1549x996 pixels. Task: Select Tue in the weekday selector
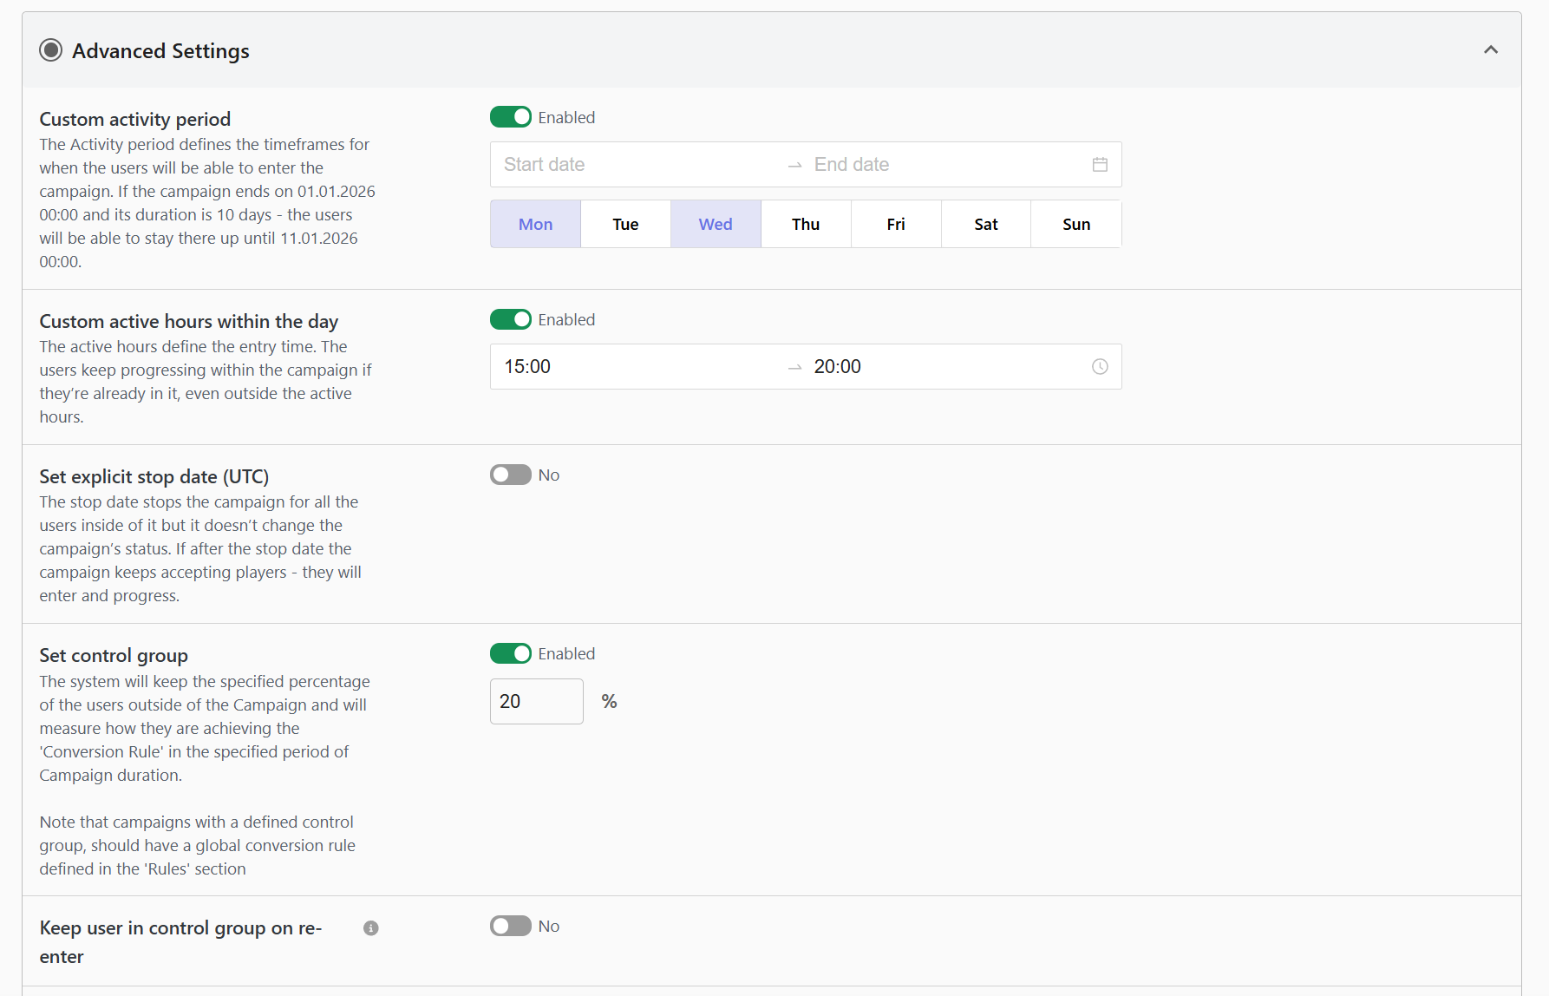tap(625, 224)
